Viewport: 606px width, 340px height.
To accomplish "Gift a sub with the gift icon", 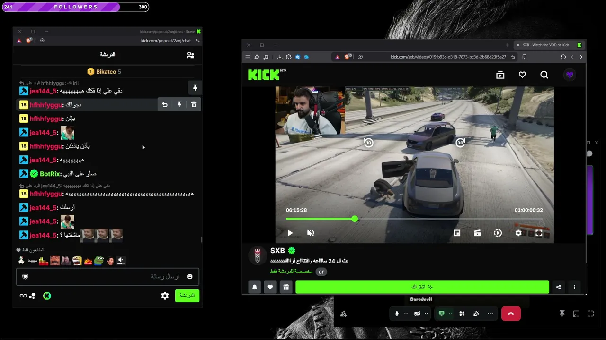I will coord(286,287).
